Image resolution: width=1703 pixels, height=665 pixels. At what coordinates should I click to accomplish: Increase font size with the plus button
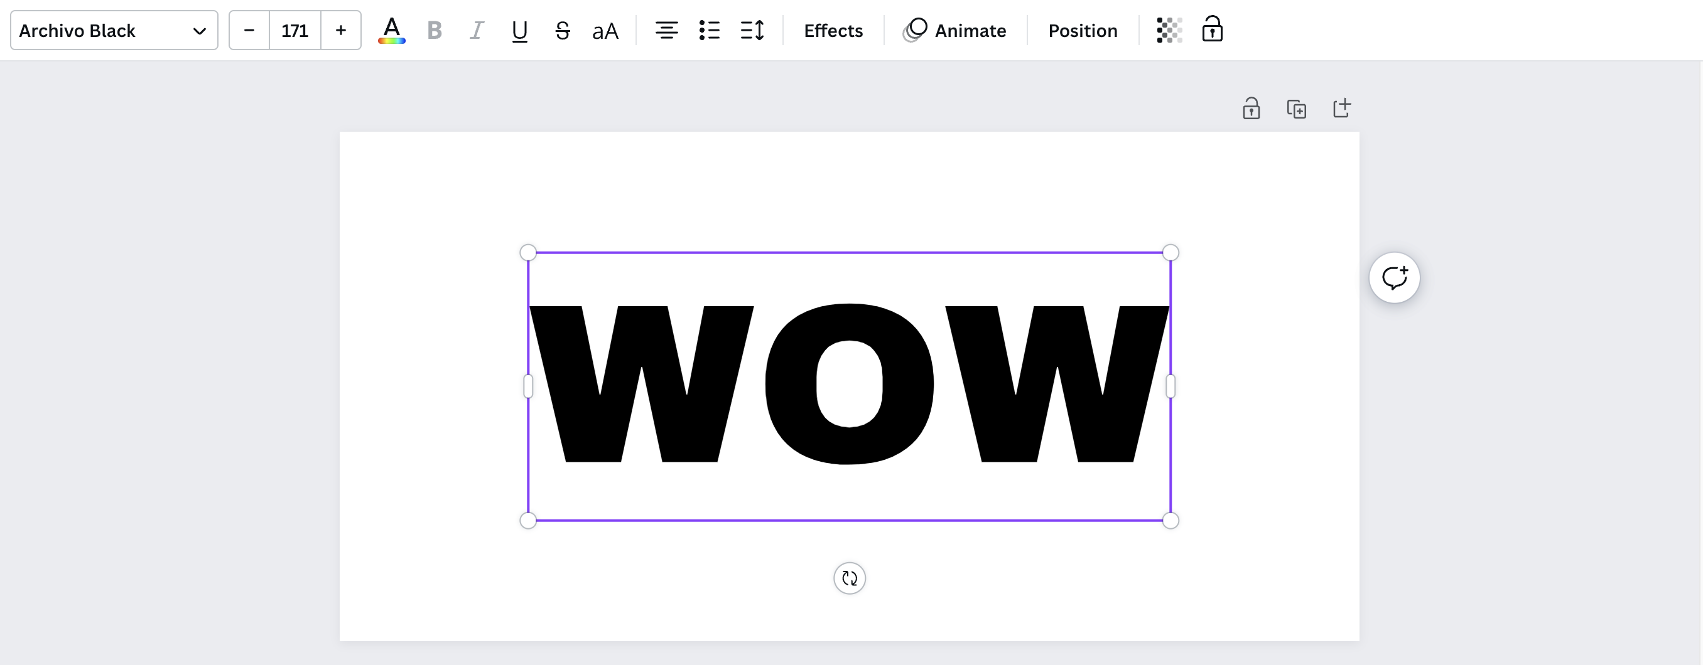click(x=340, y=29)
